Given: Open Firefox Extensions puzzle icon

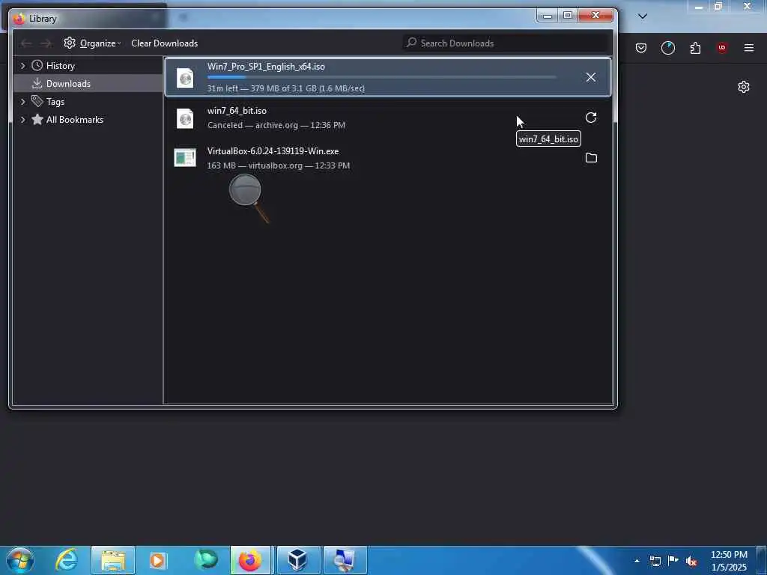Looking at the screenshot, I should (695, 48).
